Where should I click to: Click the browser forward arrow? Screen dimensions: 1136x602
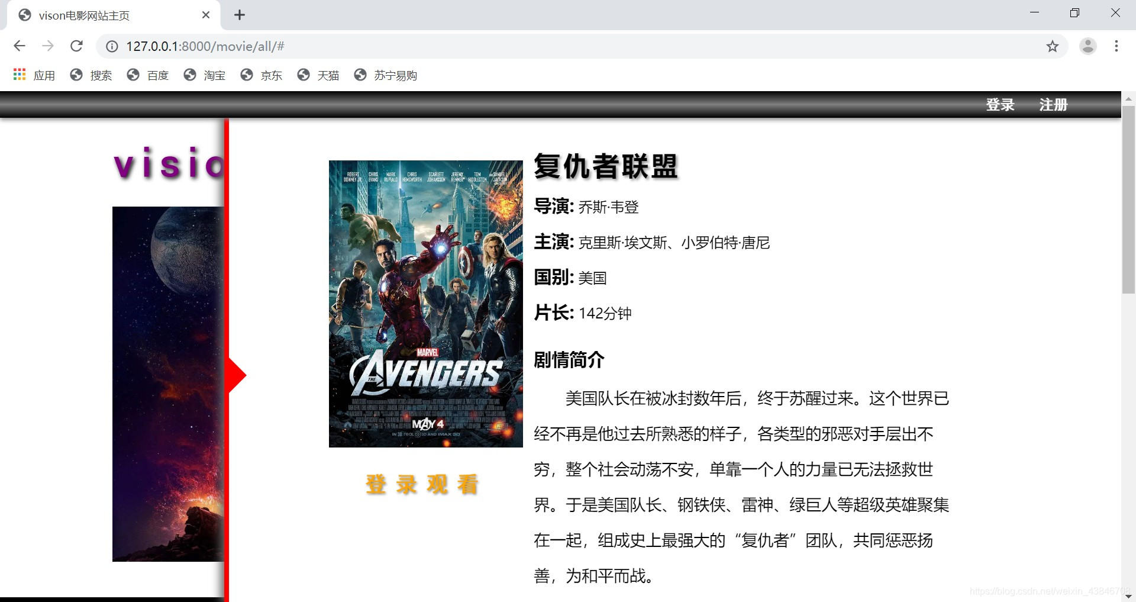pos(48,46)
